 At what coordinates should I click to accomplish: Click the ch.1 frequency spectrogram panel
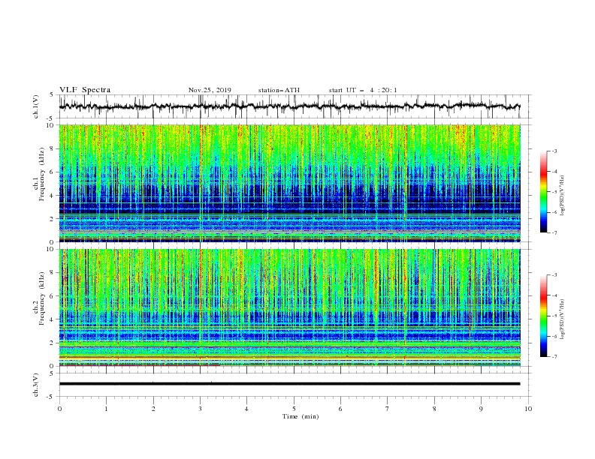click(x=289, y=183)
